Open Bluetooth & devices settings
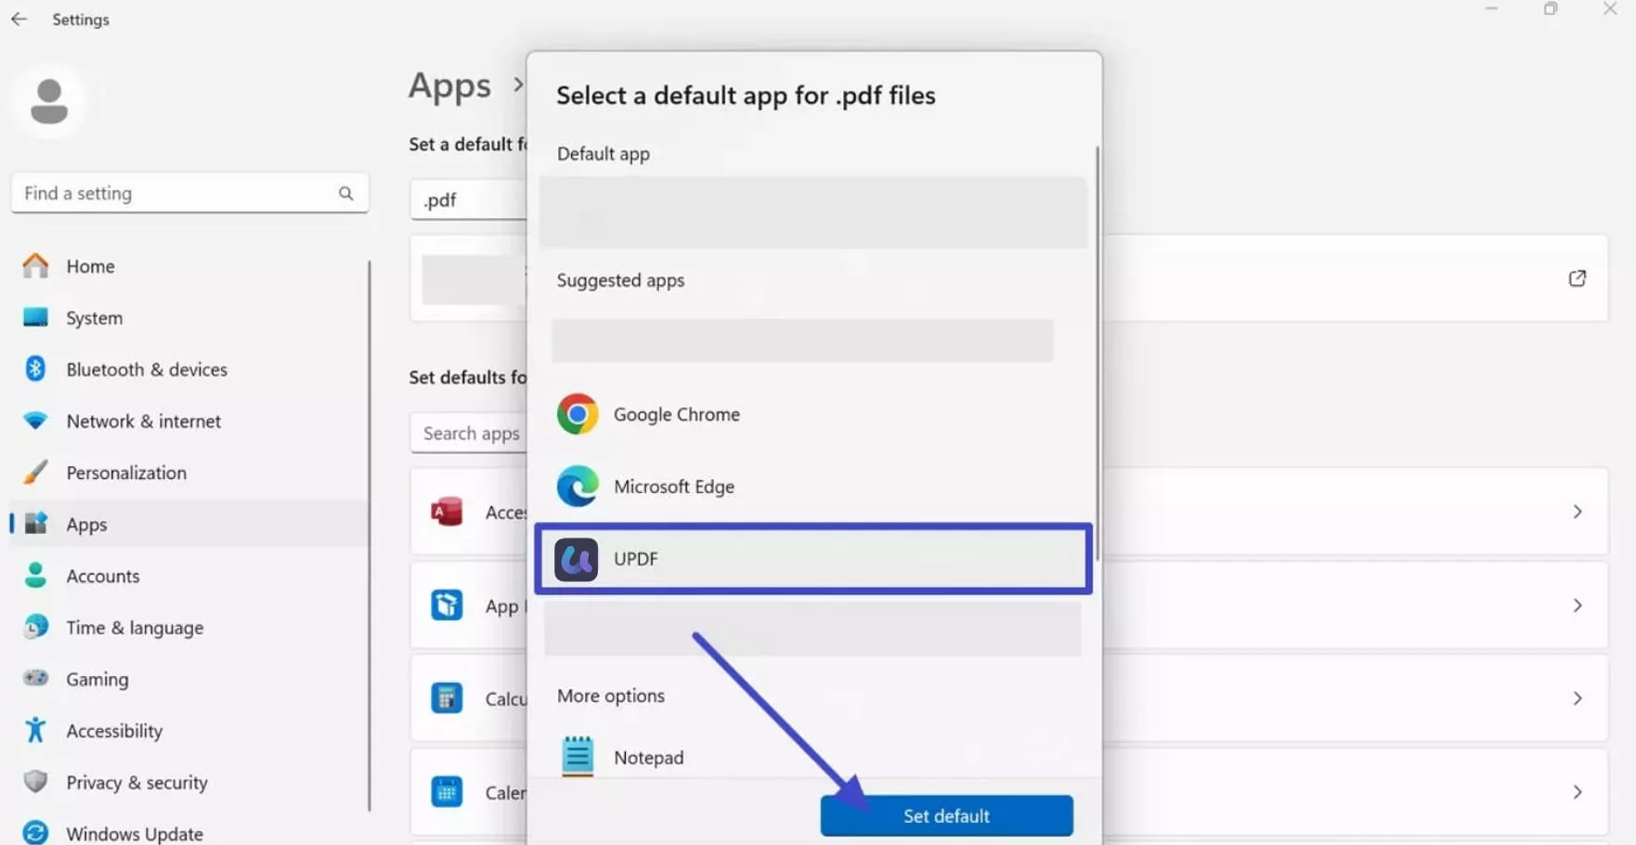 pyautogui.click(x=146, y=370)
